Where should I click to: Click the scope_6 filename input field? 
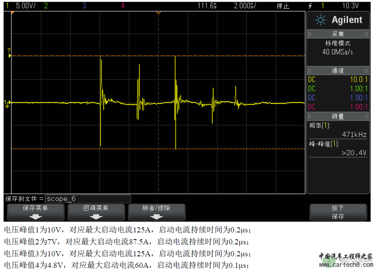coord(88,199)
